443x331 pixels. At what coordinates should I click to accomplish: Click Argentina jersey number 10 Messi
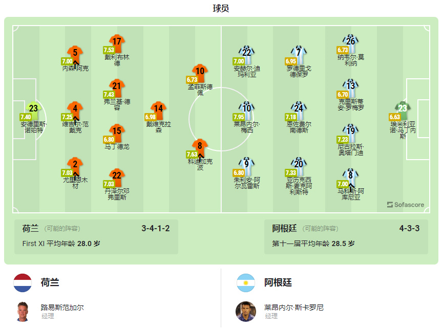pos(247,111)
